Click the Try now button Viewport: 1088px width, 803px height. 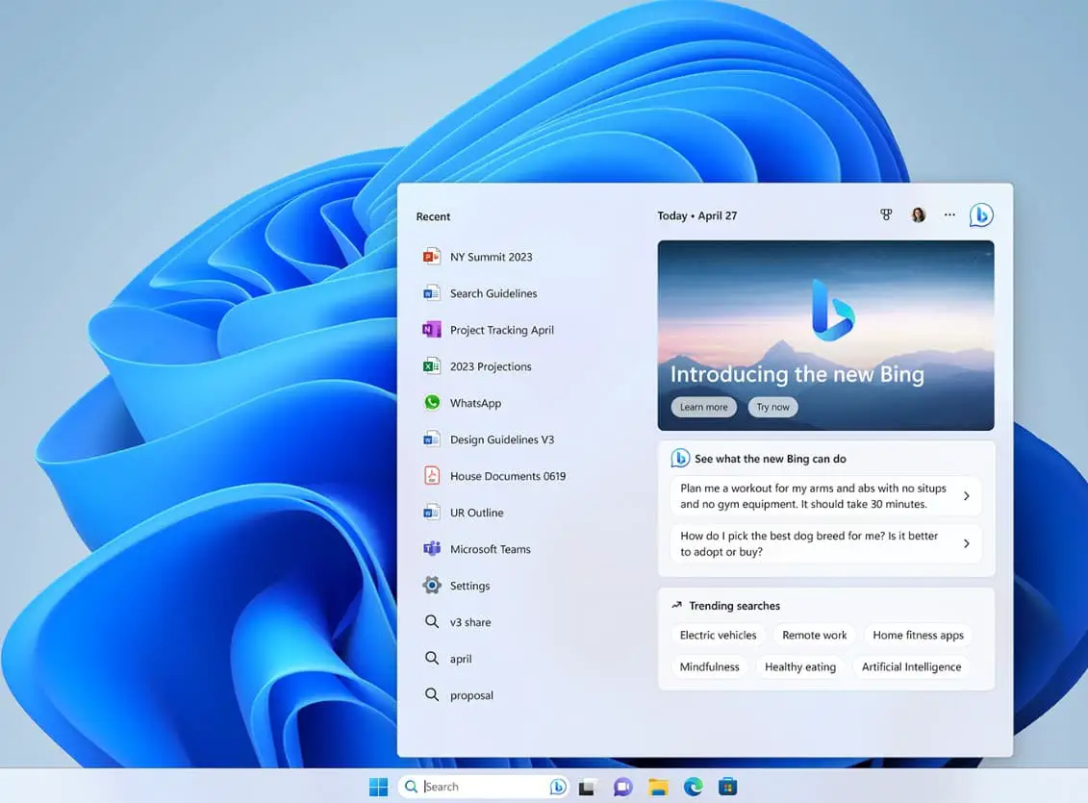[772, 407]
